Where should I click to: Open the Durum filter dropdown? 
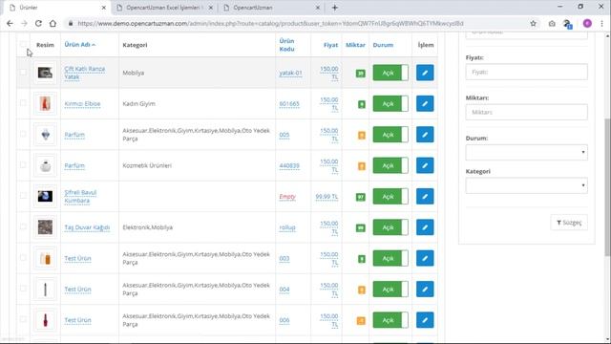[526, 152]
